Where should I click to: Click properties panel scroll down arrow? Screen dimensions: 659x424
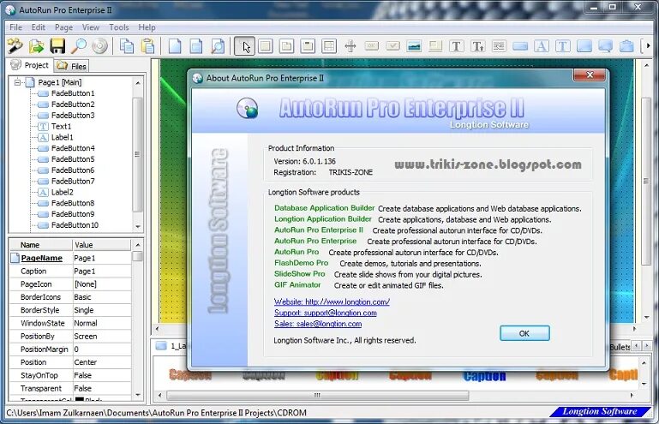[x=138, y=395]
